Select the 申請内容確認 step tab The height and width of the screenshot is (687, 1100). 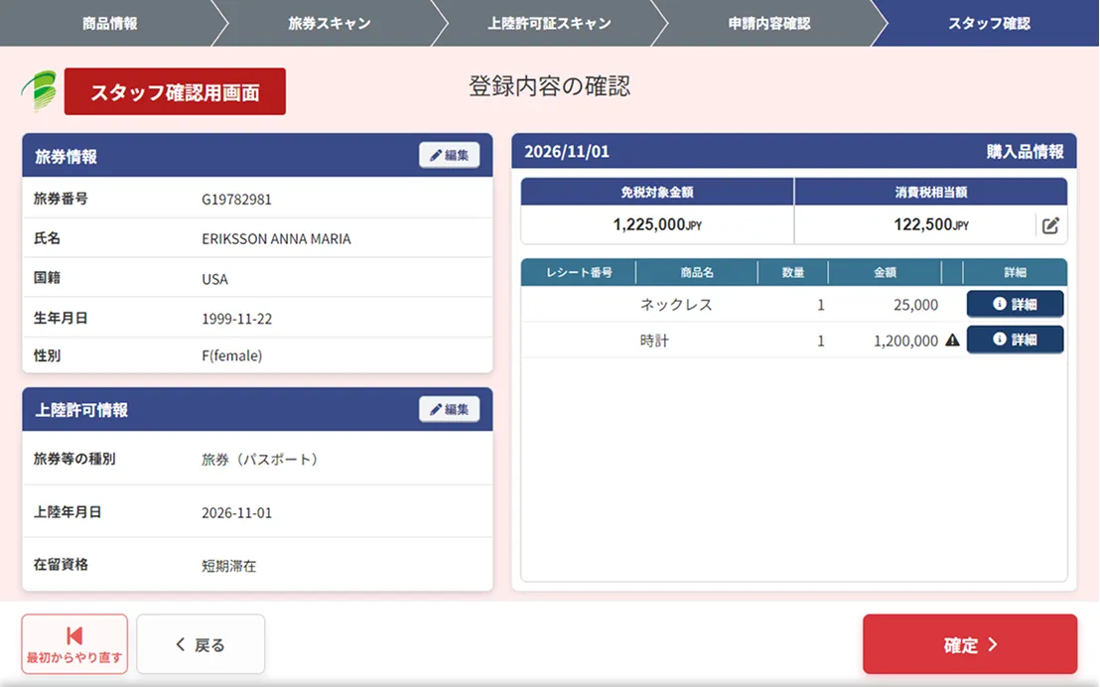[768, 23]
